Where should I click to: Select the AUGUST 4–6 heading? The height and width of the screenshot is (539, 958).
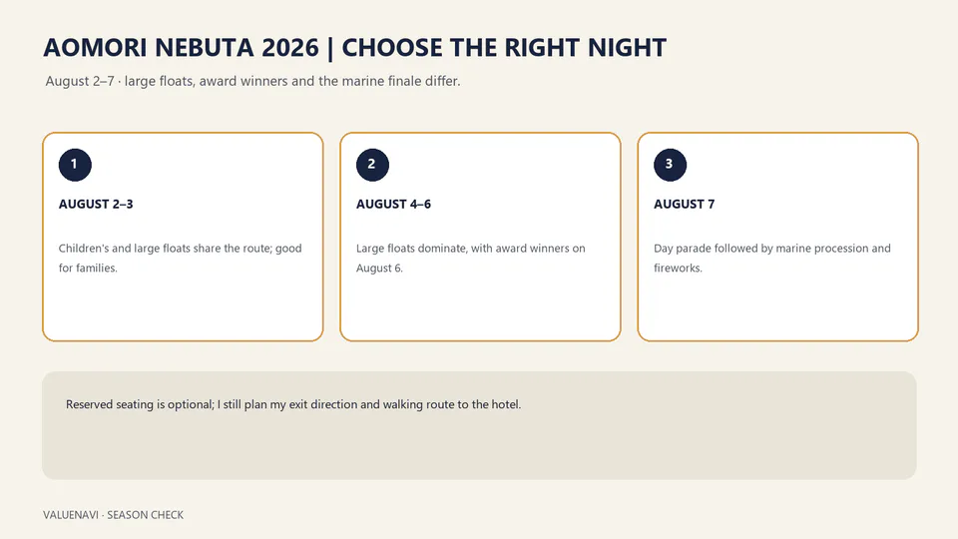tap(393, 204)
